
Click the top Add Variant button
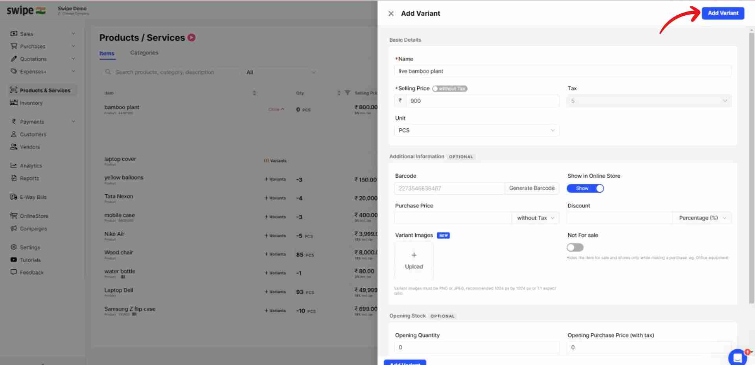[723, 13]
